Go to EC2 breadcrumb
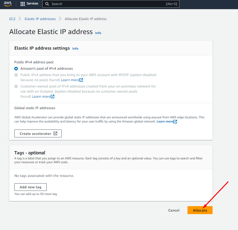 click(12, 19)
